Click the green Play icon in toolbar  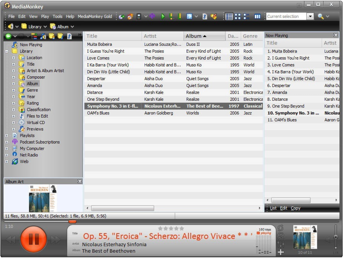(163, 16)
